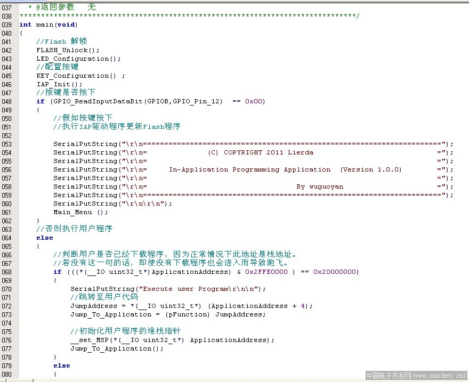Click line number 039 in the gutter

[6, 25]
